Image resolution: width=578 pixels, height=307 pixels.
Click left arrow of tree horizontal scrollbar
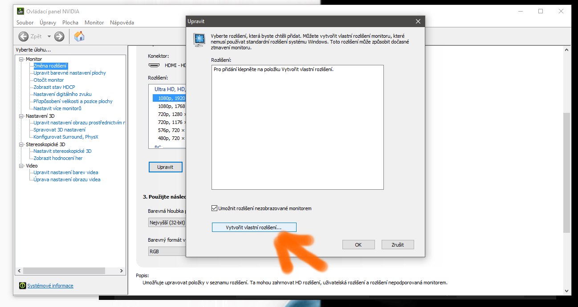tap(19, 271)
